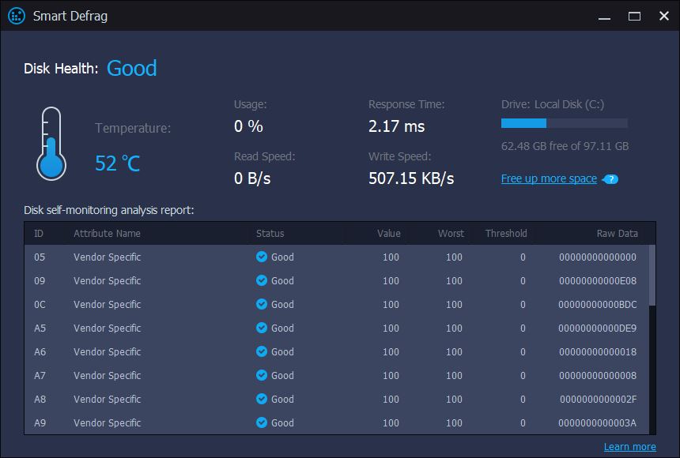The width and height of the screenshot is (680, 458).
Task: Click the Good checkmark icon for ID A5
Action: coord(262,328)
